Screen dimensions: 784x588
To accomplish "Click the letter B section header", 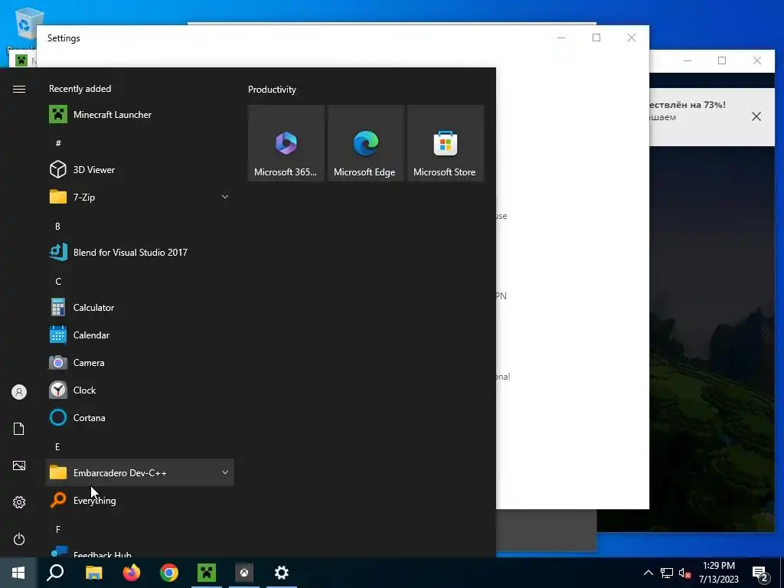I will coord(57,226).
